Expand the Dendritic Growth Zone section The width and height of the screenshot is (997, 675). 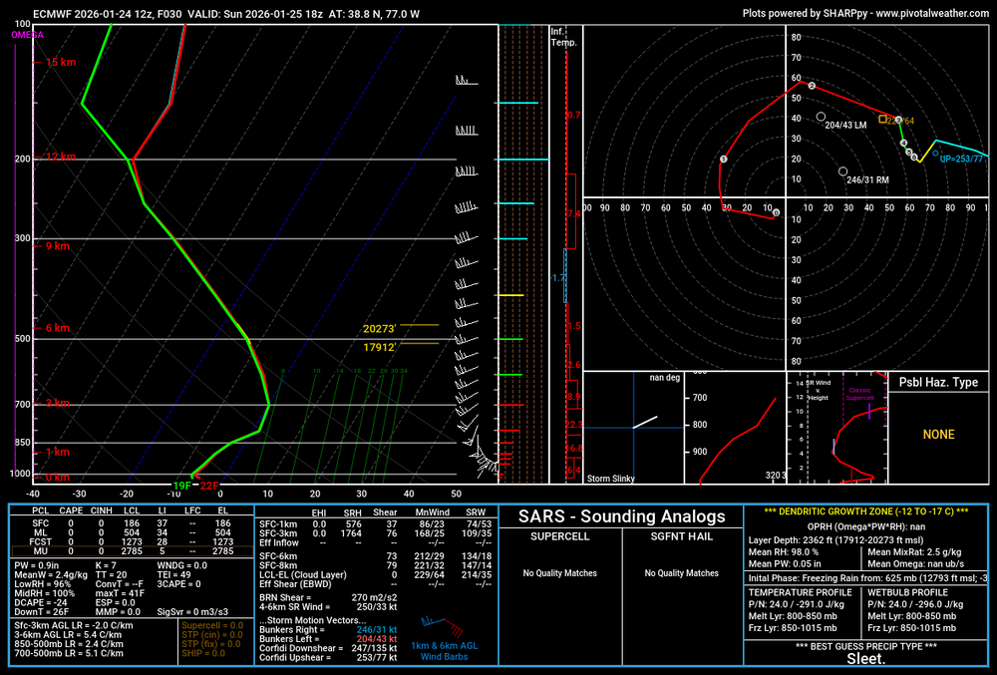[x=868, y=512]
